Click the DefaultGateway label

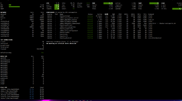[6, 53]
